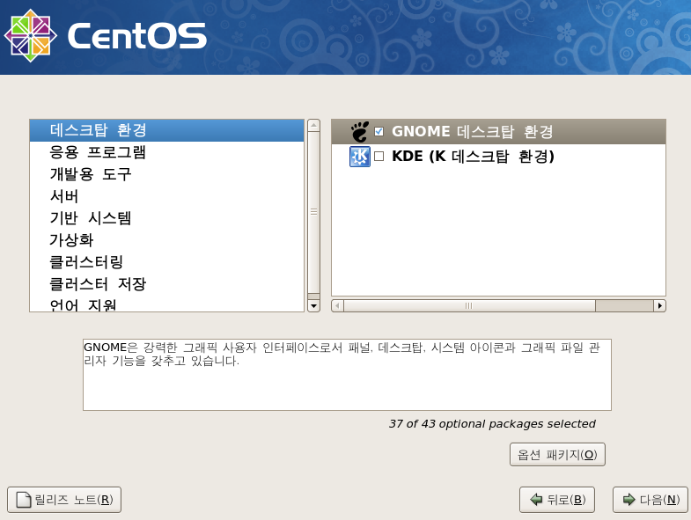Check the KDE (K 데스크탑 환경) checkbox

379,157
